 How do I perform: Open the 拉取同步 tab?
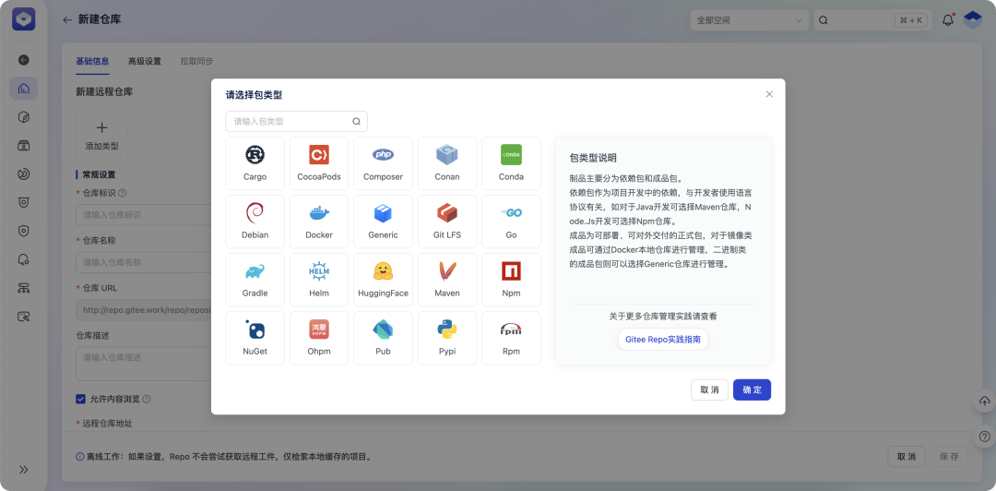(x=196, y=62)
